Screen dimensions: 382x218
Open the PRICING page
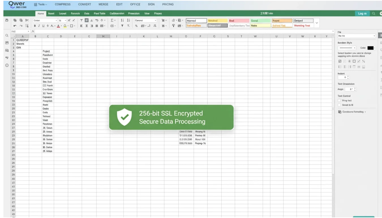pos(168,5)
